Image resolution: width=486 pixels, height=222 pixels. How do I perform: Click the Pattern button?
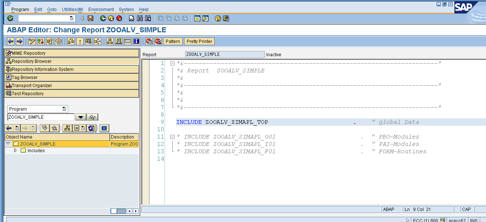click(173, 41)
